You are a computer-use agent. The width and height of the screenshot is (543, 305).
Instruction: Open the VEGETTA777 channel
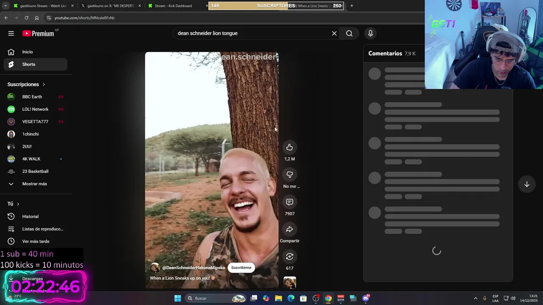pos(36,122)
